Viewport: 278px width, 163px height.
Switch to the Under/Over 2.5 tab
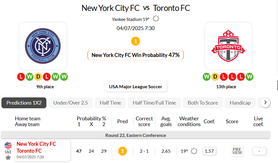[70, 103]
